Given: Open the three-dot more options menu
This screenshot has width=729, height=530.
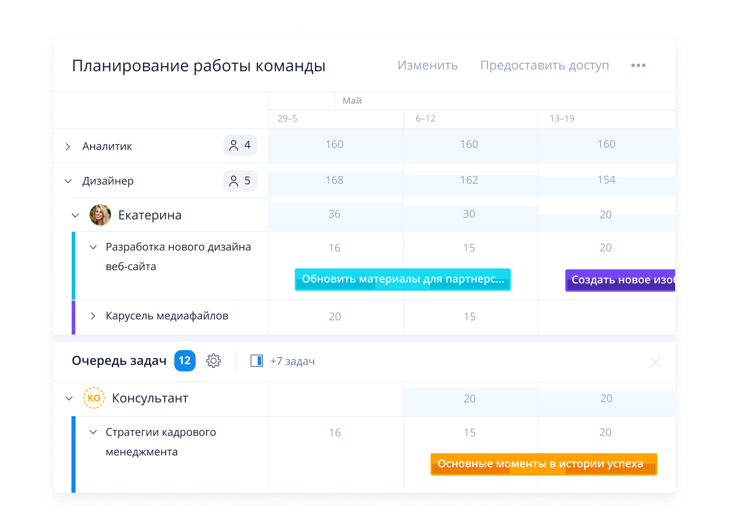Looking at the screenshot, I should pos(638,65).
